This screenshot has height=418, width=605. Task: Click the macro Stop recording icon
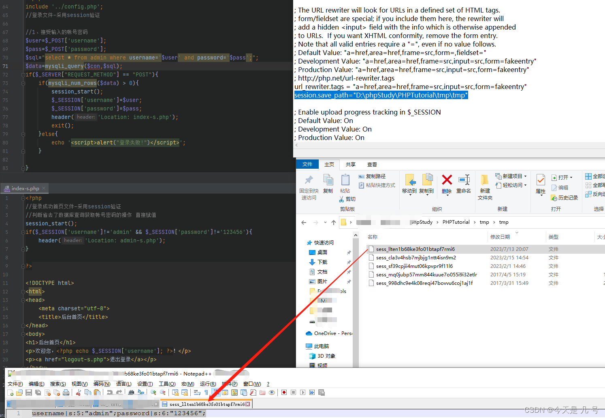[x=293, y=393]
